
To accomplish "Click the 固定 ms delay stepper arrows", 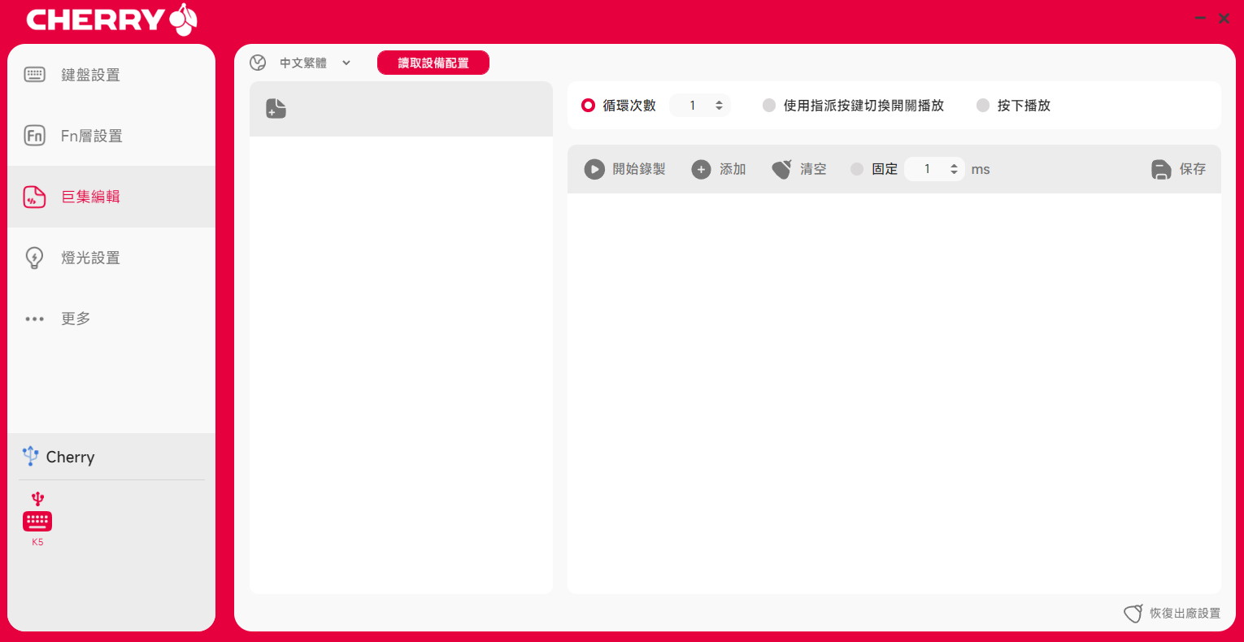I will coord(954,169).
